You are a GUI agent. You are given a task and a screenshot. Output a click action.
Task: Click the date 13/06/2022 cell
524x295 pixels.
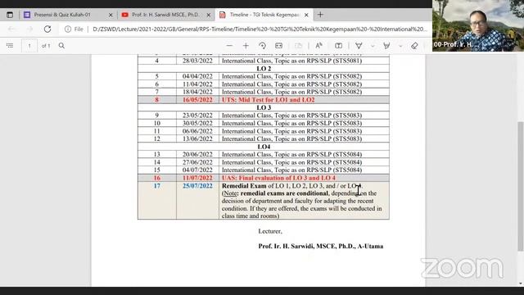coord(197,138)
